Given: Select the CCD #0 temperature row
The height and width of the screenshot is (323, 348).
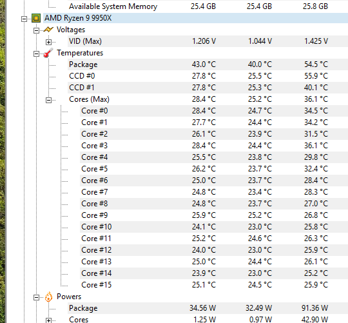Looking at the screenshot, I should 208,76.
